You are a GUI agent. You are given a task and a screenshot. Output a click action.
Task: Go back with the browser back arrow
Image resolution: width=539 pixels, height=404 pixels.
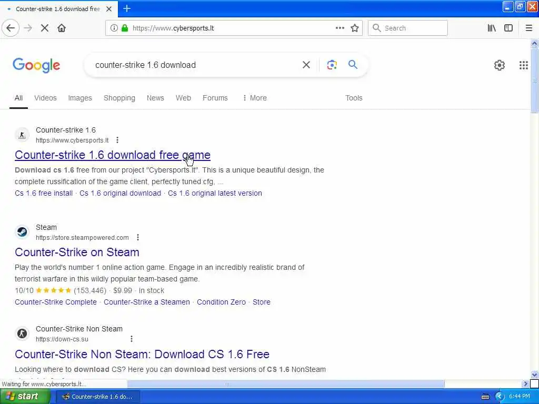pos(11,28)
